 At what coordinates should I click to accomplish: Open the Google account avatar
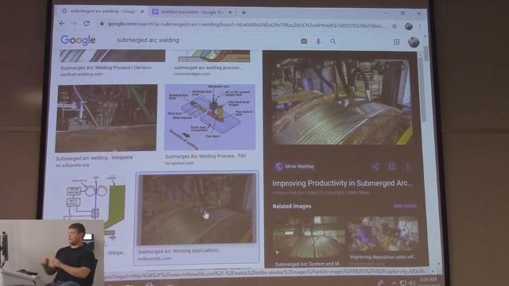click(414, 42)
